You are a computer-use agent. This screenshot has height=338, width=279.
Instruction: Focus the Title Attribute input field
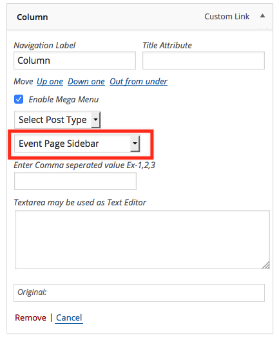click(x=204, y=61)
